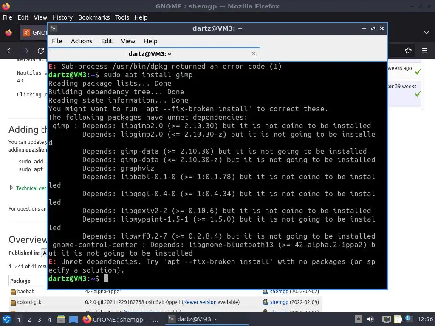Viewport: 435px width, 326px height.
Task: Open shemgp uploader link dated 2022-02-02
Action: pos(280,292)
